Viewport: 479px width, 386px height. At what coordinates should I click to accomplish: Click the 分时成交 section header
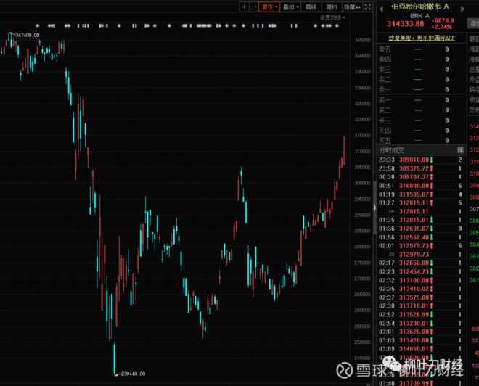tap(392, 150)
